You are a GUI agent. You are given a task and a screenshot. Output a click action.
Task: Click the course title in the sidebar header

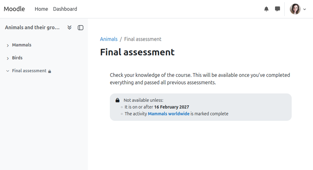tap(32, 28)
